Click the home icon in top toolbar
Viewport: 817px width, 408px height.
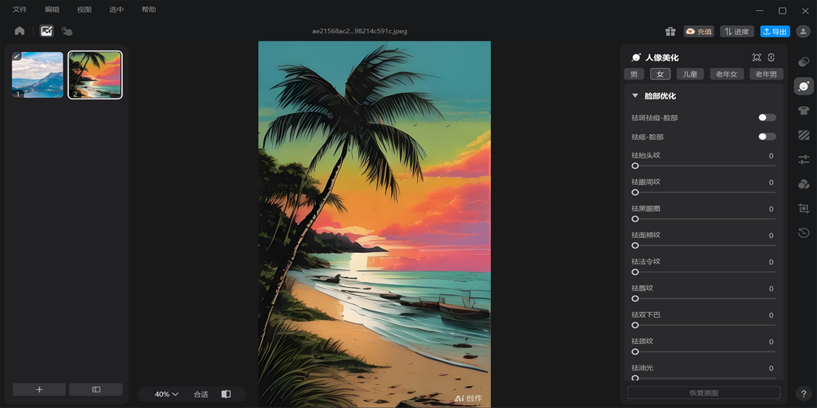click(x=19, y=31)
